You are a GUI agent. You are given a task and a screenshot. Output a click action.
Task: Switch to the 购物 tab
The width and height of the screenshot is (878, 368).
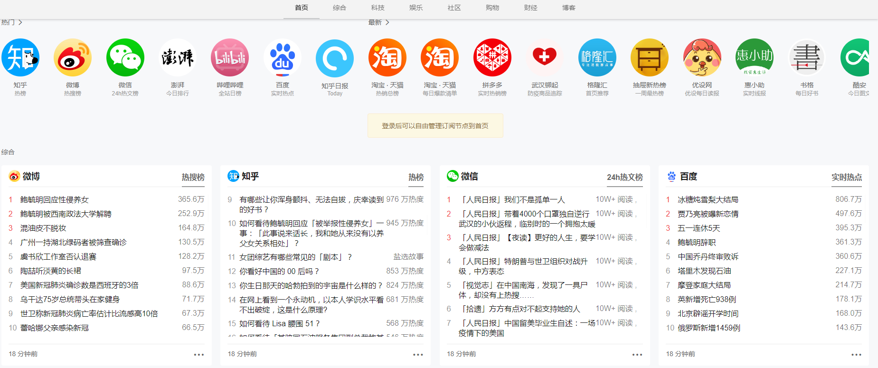[x=492, y=8]
